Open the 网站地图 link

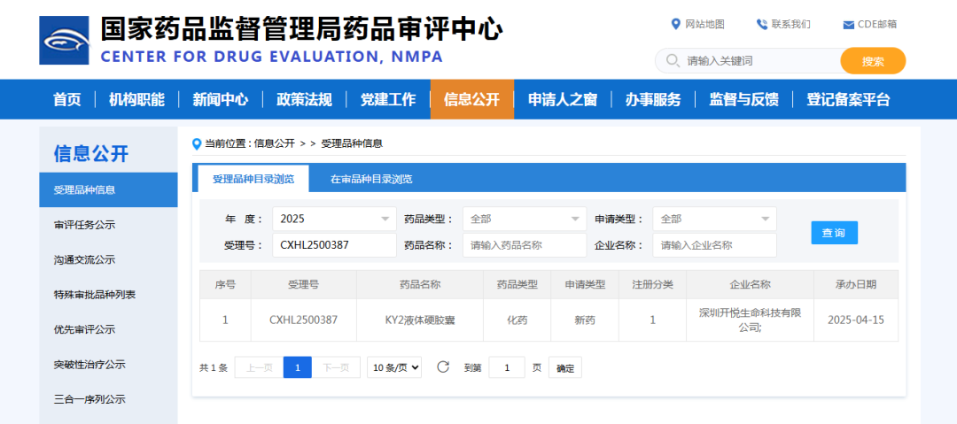point(705,24)
